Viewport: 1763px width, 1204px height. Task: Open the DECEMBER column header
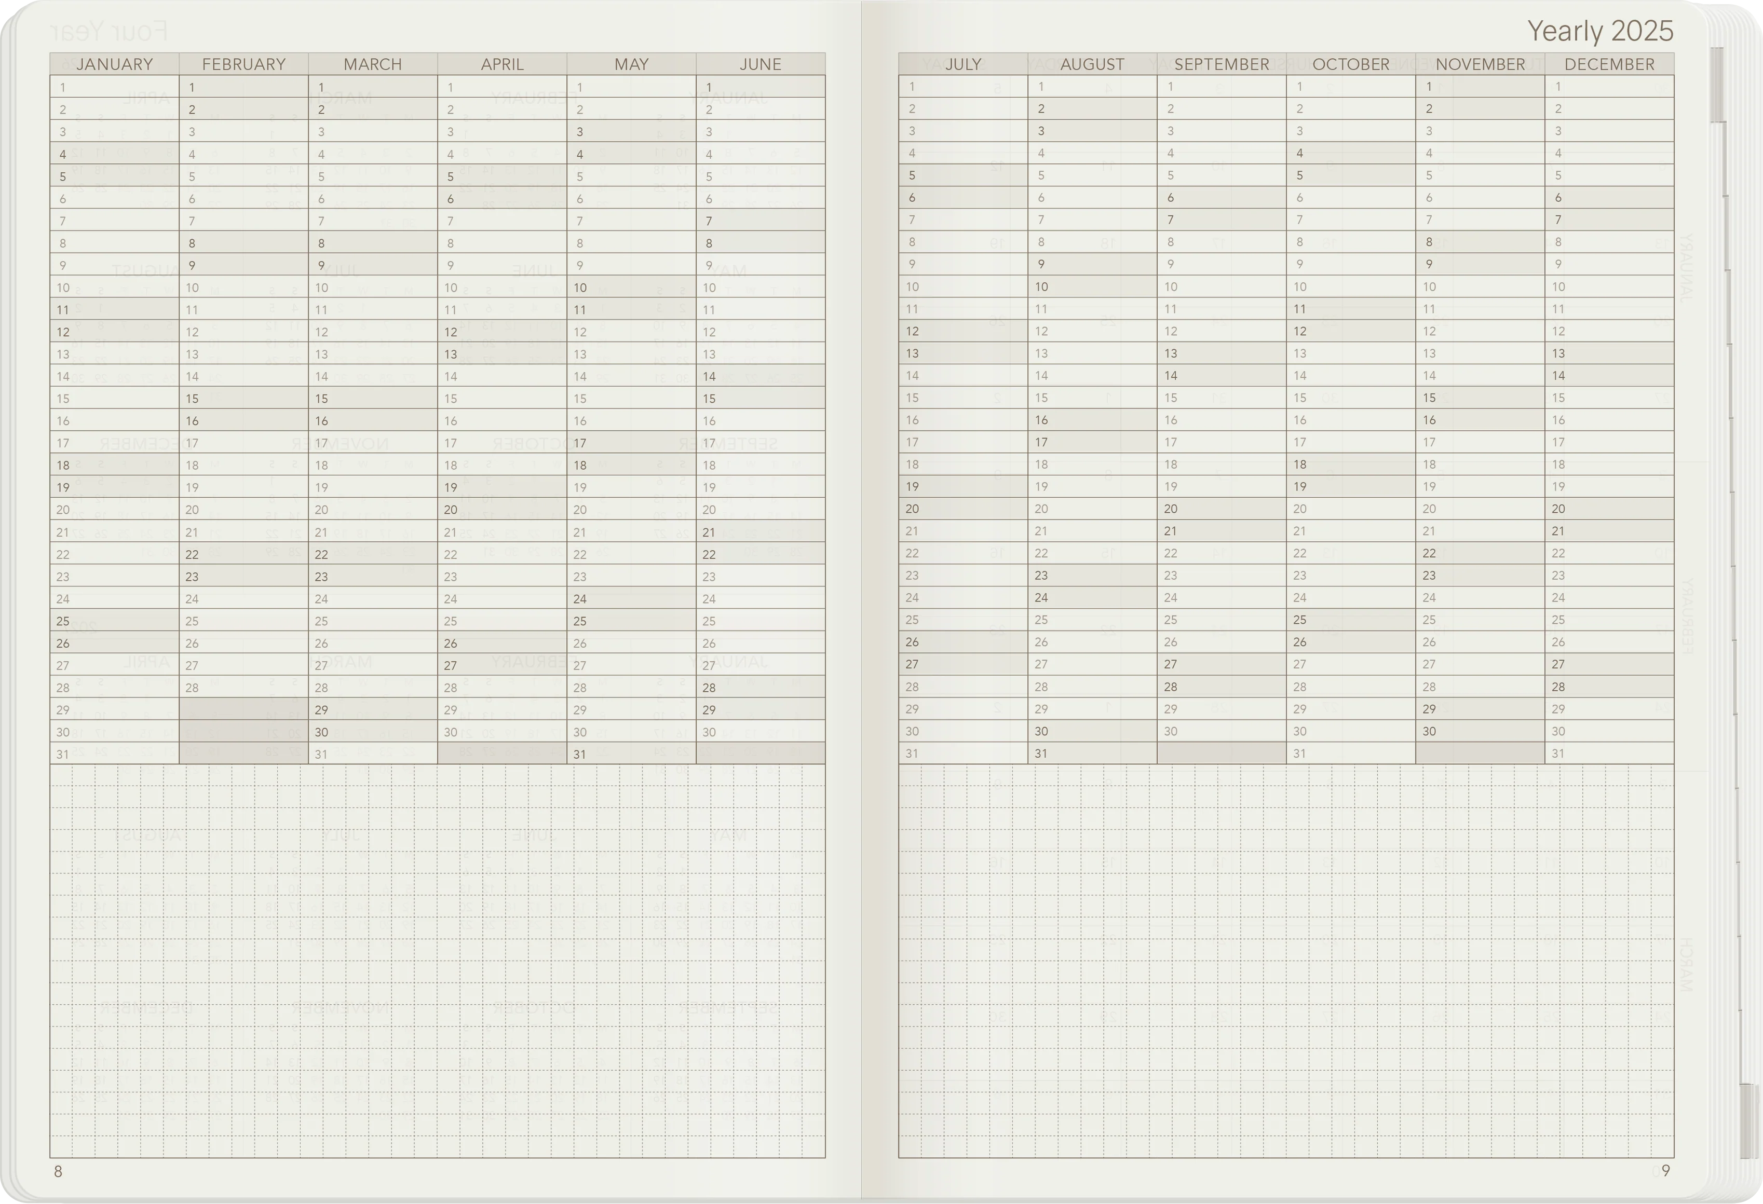(1609, 64)
